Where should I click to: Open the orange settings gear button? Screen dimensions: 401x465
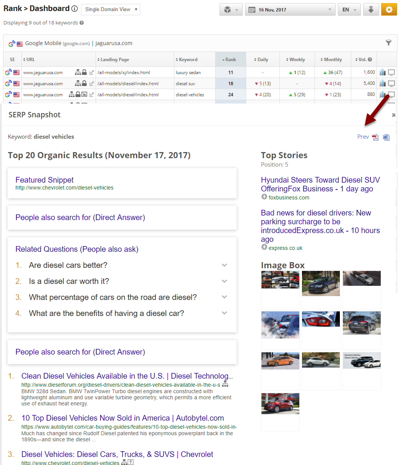[x=389, y=10]
